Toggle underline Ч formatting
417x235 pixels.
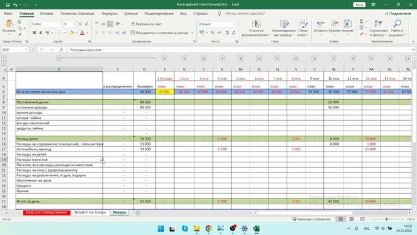48,33
